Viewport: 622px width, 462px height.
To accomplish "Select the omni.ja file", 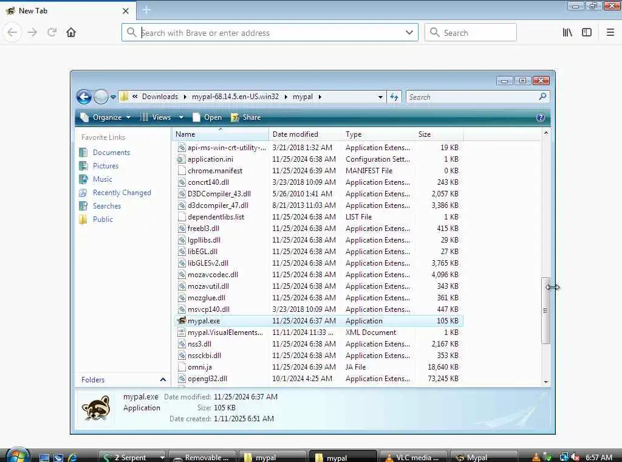I will (318, 367).
